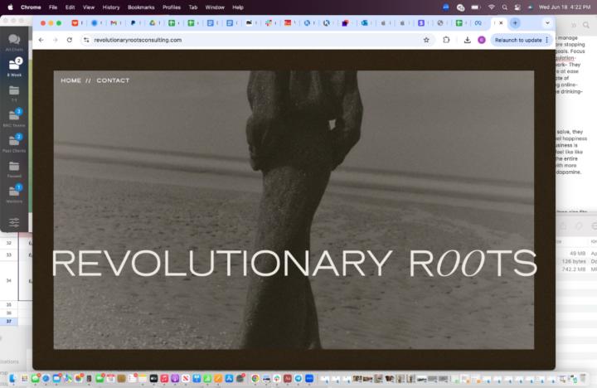The image size is (597, 388).
Task: Open the App Store from the Dock
Action: click(x=229, y=379)
